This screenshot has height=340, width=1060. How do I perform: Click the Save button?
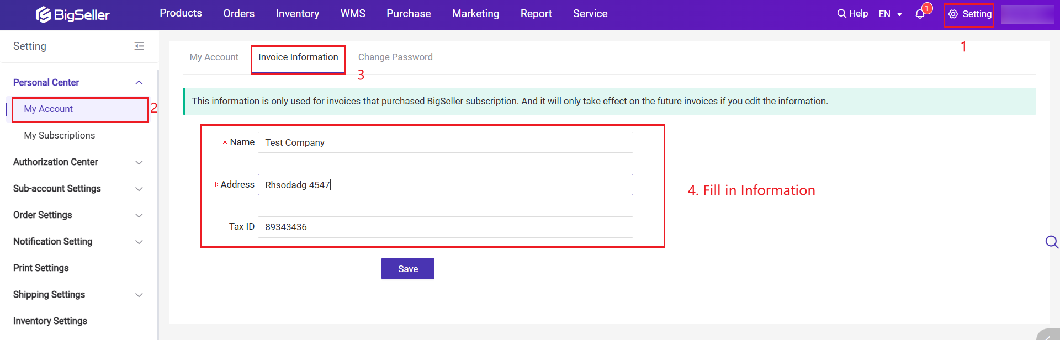(x=408, y=269)
